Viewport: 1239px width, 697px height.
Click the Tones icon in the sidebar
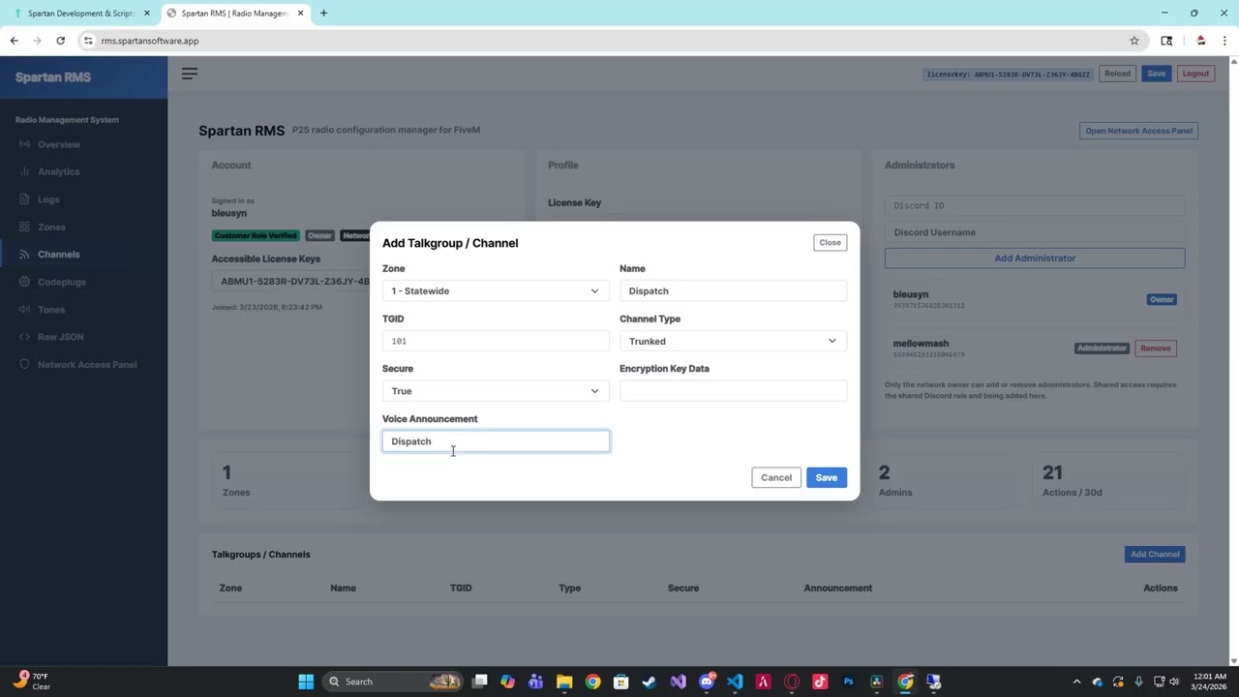(25, 310)
